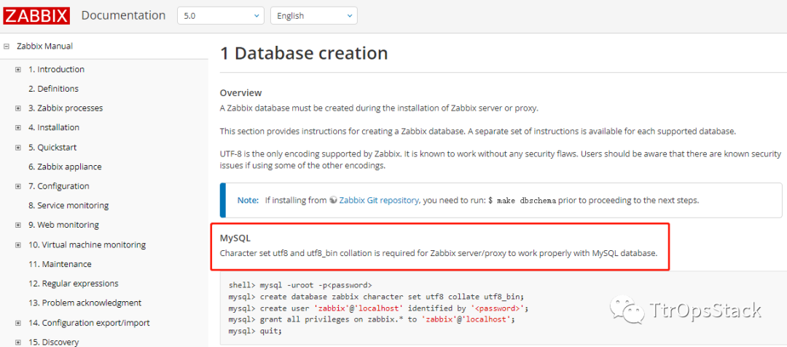Open the 2. Definitions page

click(53, 89)
